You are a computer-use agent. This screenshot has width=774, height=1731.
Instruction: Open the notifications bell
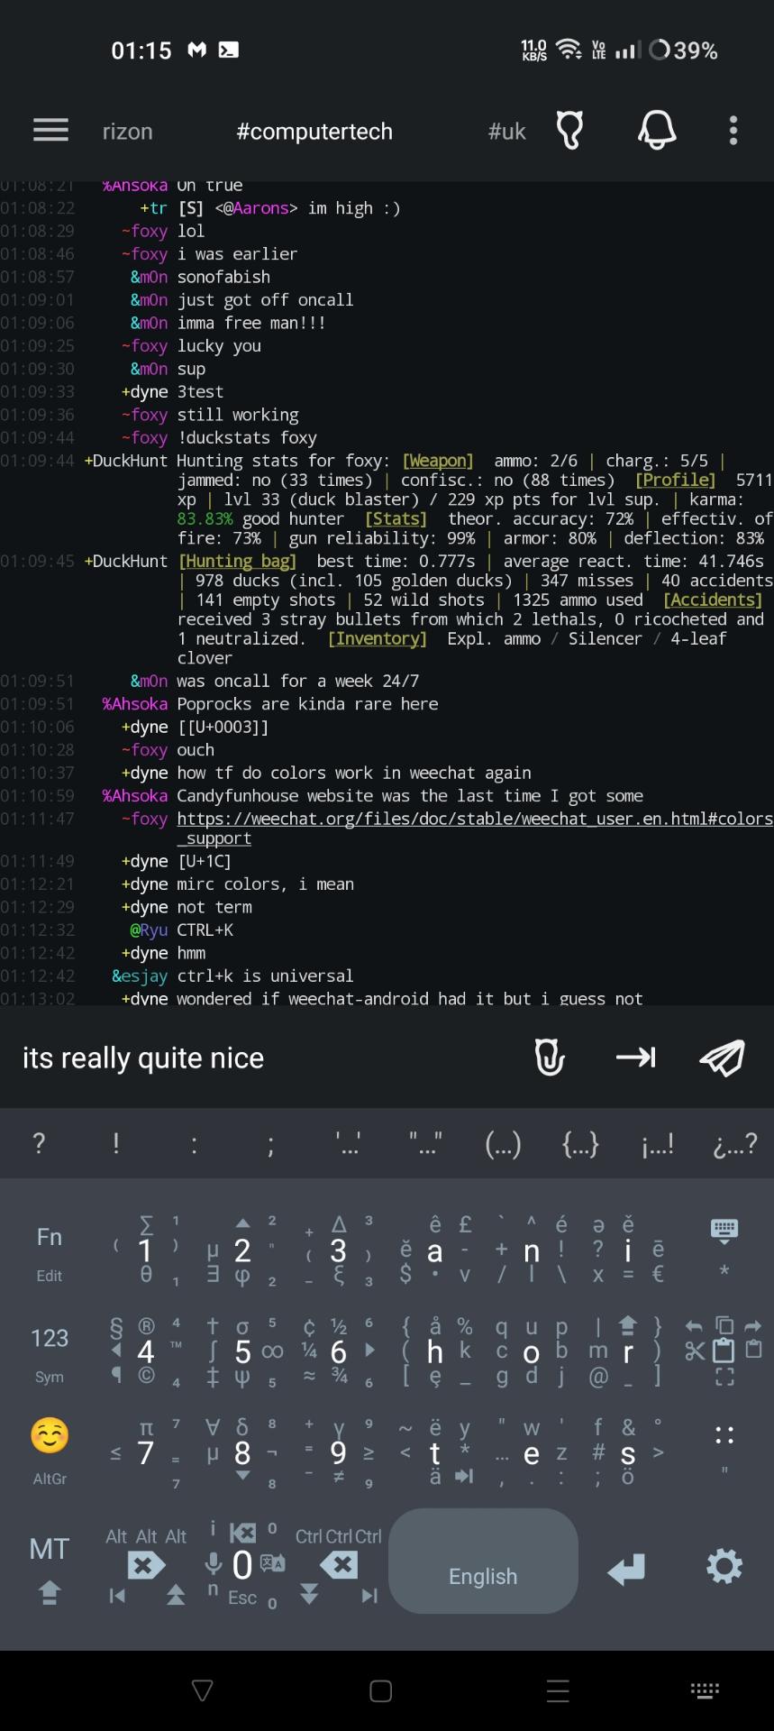[657, 131]
